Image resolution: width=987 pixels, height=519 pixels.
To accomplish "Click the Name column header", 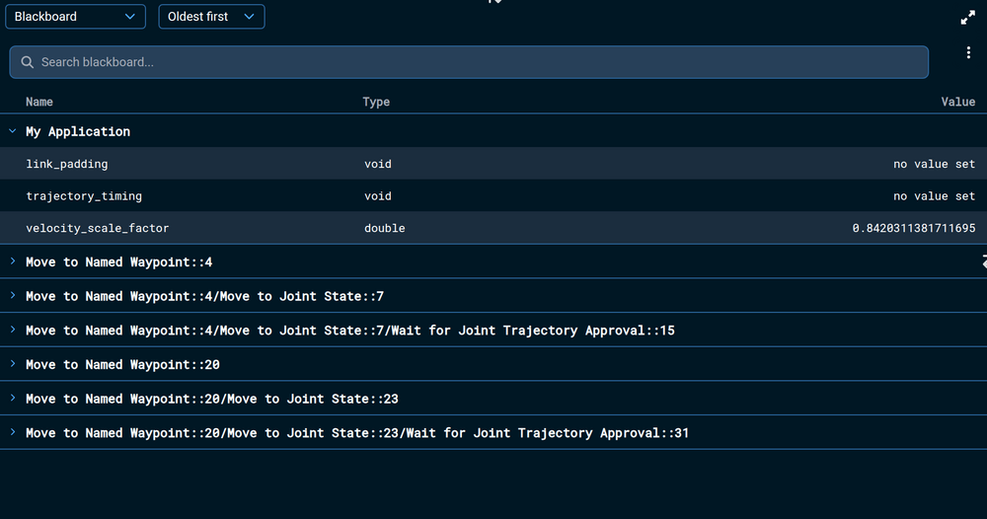I will click(x=39, y=102).
